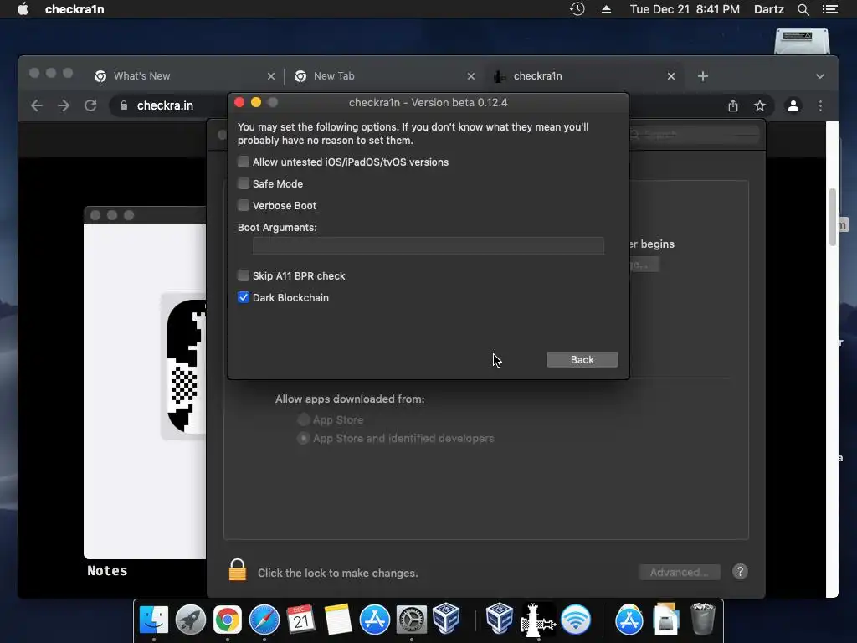
Task: Select the App Store radio button
Action: click(303, 420)
